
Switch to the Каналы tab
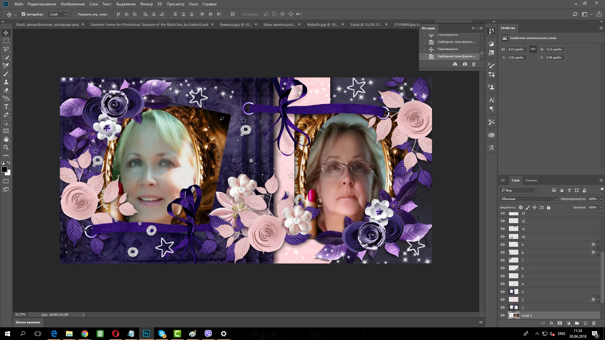point(531,180)
